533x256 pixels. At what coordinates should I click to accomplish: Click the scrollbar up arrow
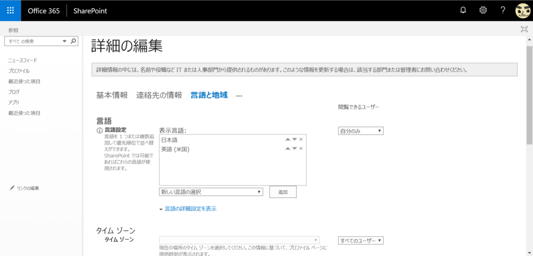529,40
